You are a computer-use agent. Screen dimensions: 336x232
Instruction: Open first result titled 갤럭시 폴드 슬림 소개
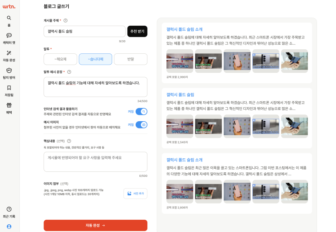[185, 29]
